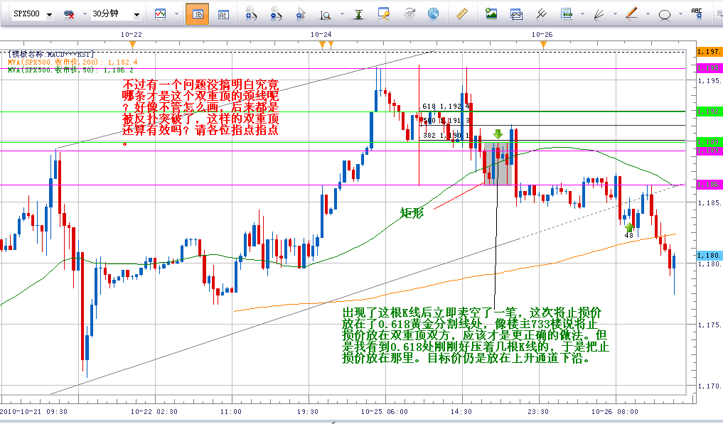Click the zoom out magnifier icon

pyautogui.click(x=276, y=13)
